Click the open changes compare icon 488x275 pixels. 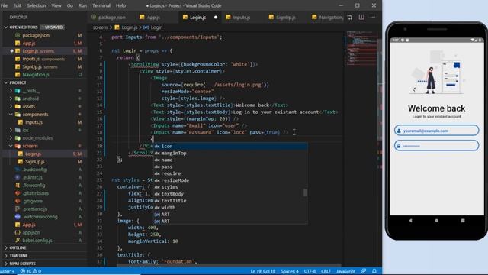(x=350, y=17)
